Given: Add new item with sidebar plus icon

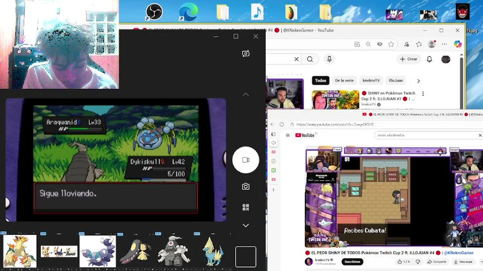Looking at the screenshot, I should (x=274, y=190).
